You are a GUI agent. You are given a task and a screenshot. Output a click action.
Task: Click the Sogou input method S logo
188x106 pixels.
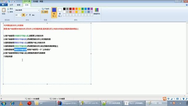(164, 99)
